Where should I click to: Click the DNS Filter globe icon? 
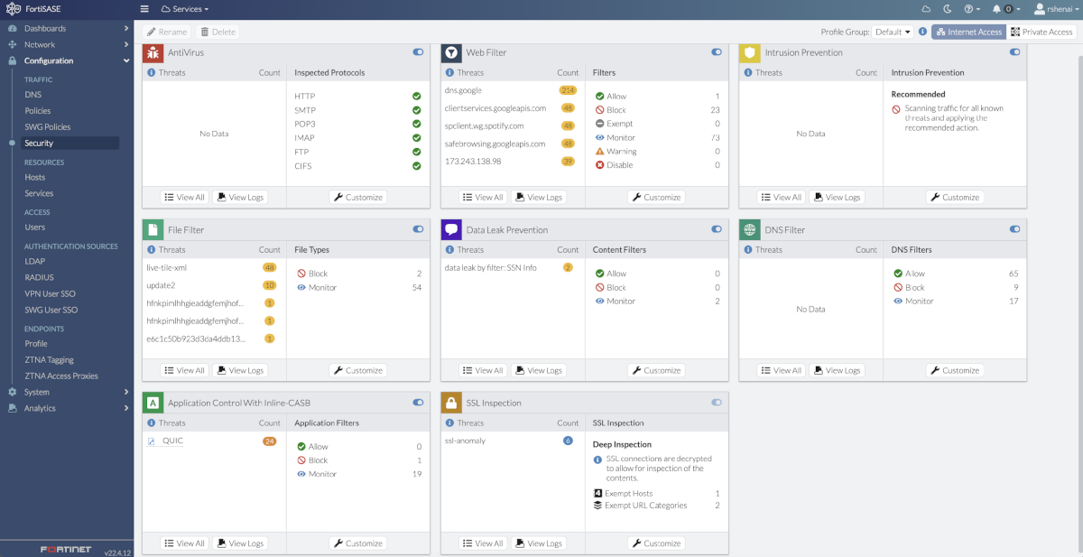tap(750, 230)
